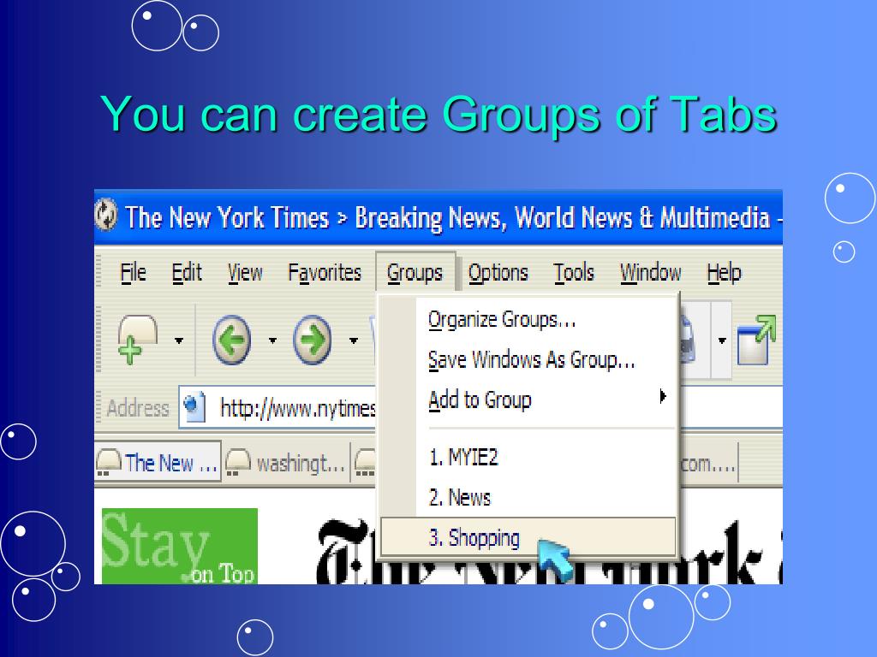Switch to The New... tab

coord(158,463)
